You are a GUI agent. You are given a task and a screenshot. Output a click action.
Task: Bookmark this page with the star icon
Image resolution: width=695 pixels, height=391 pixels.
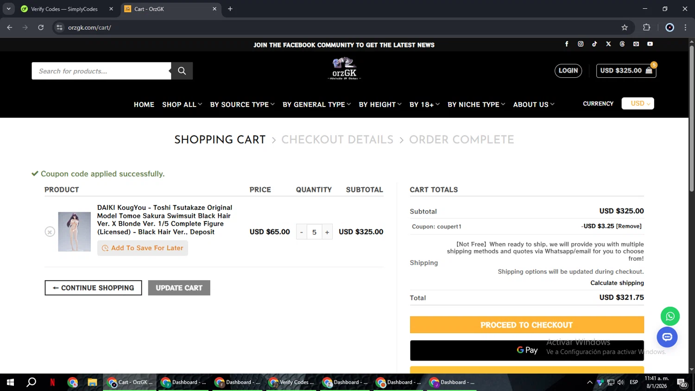pos(625,27)
